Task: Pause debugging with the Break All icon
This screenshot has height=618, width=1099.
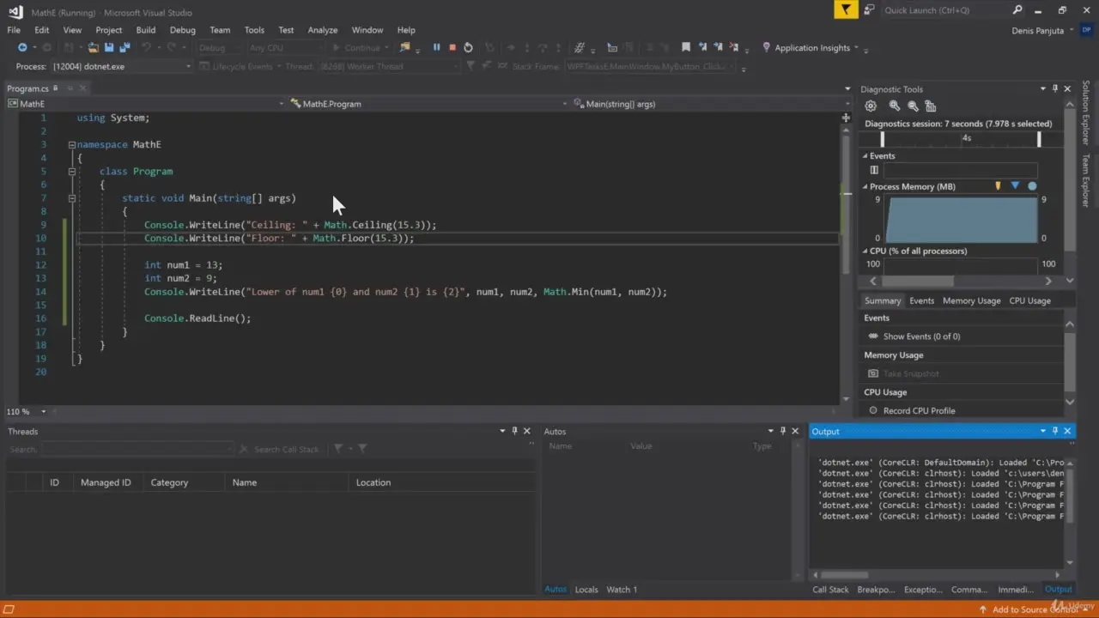Action: point(436,48)
